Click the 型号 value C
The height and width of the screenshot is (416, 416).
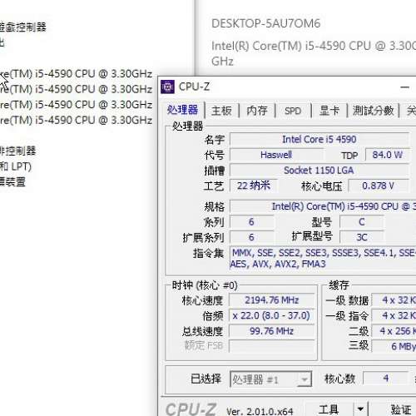pos(362,222)
